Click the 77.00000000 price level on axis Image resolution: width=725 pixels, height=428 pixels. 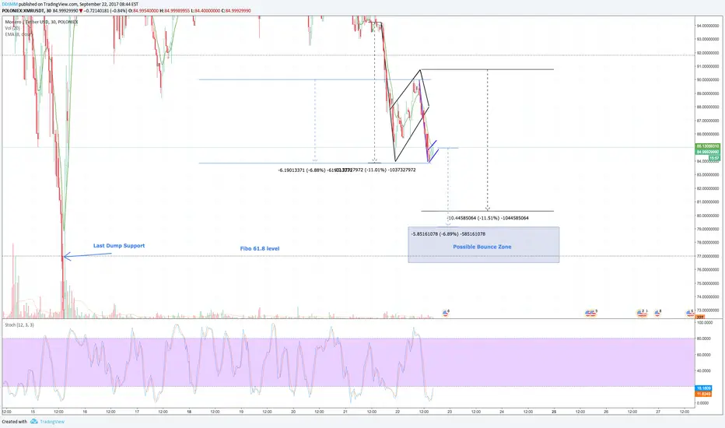(708, 256)
